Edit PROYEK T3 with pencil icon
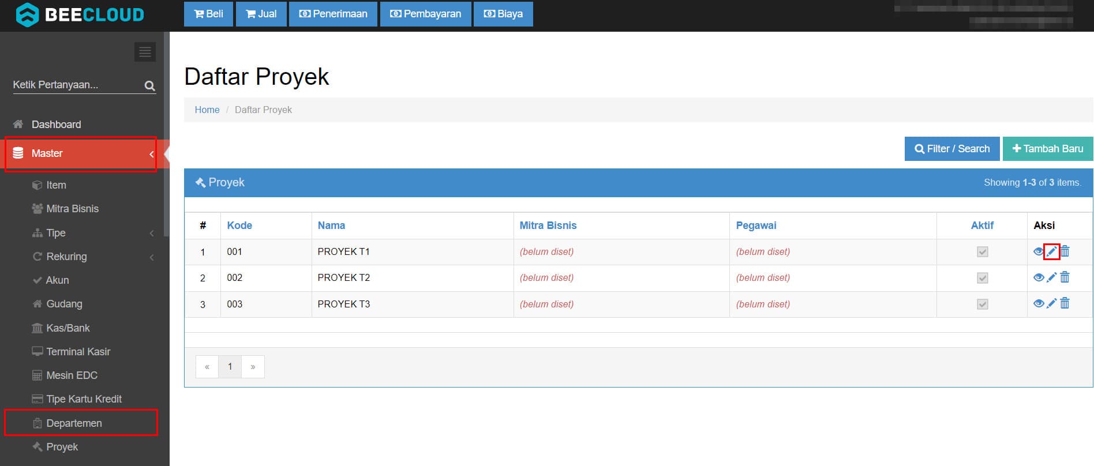 tap(1052, 303)
